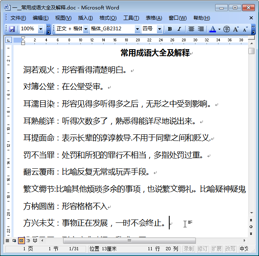
Task: Toggle 改写 overtype mode in status bar
Action: pos(230,249)
